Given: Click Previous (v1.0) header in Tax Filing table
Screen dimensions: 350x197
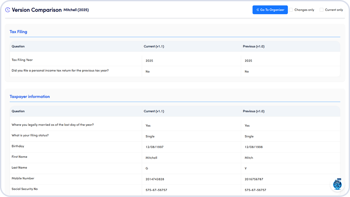Looking at the screenshot, I should pos(253,46).
